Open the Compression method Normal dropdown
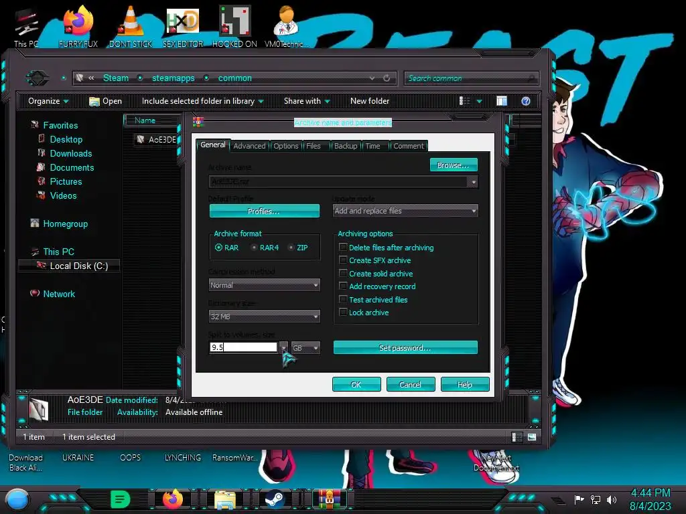Image resolution: width=686 pixels, height=514 pixels. (x=264, y=285)
